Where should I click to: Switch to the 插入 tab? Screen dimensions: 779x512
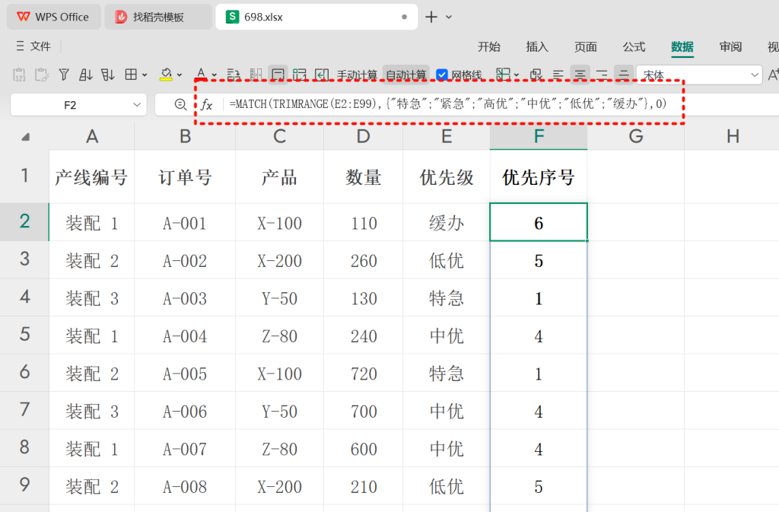[x=537, y=46]
